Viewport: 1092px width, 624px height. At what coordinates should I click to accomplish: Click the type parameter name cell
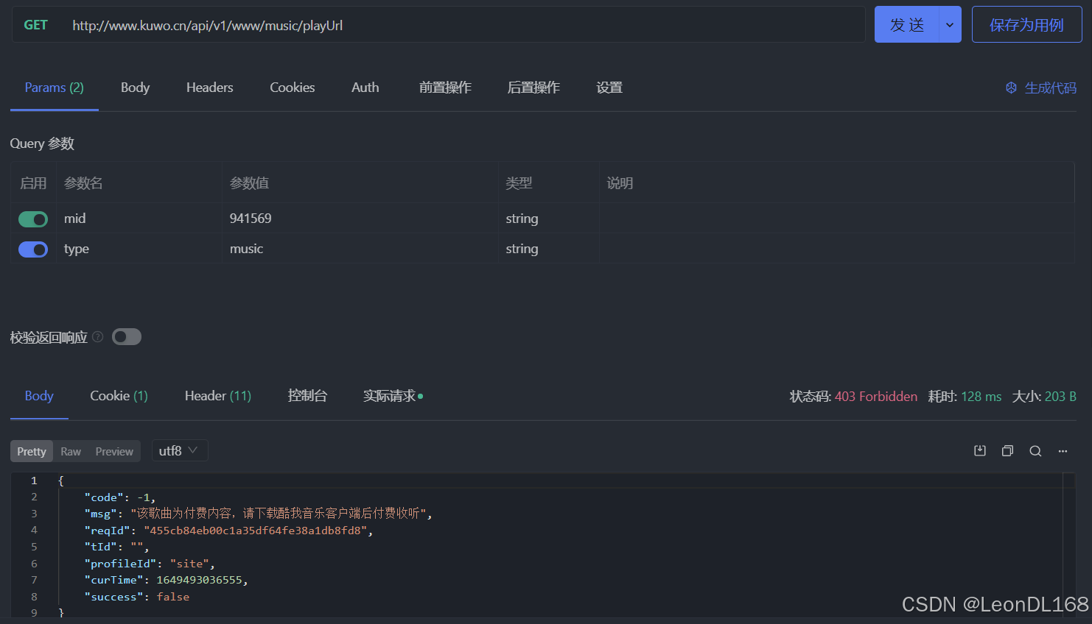pyautogui.click(x=139, y=249)
